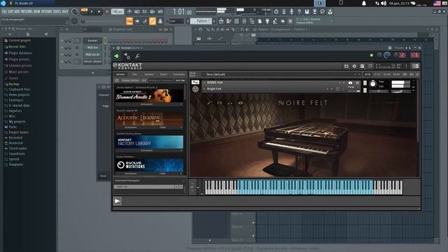Click the Kontakt minimized view icon
This screenshot has height=252, width=448.
pyautogui.click(x=370, y=66)
